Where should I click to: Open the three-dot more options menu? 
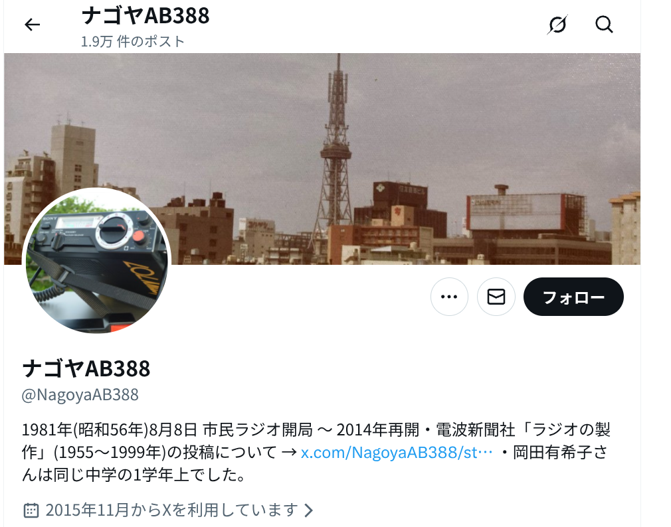pos(449,297)
